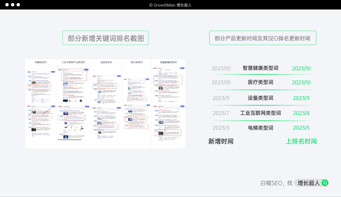Select the 部分产品更新时间及其SEO排名更新时间 heading box
The width and height of the screenshot is (341, 197).
click(262, 38)
